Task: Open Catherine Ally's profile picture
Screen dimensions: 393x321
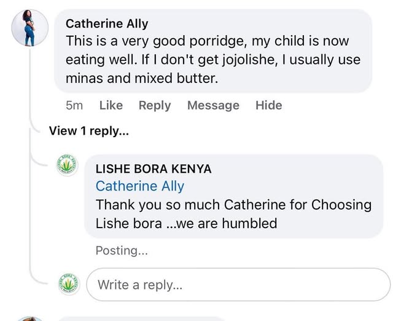Action: tap(29, 29)
